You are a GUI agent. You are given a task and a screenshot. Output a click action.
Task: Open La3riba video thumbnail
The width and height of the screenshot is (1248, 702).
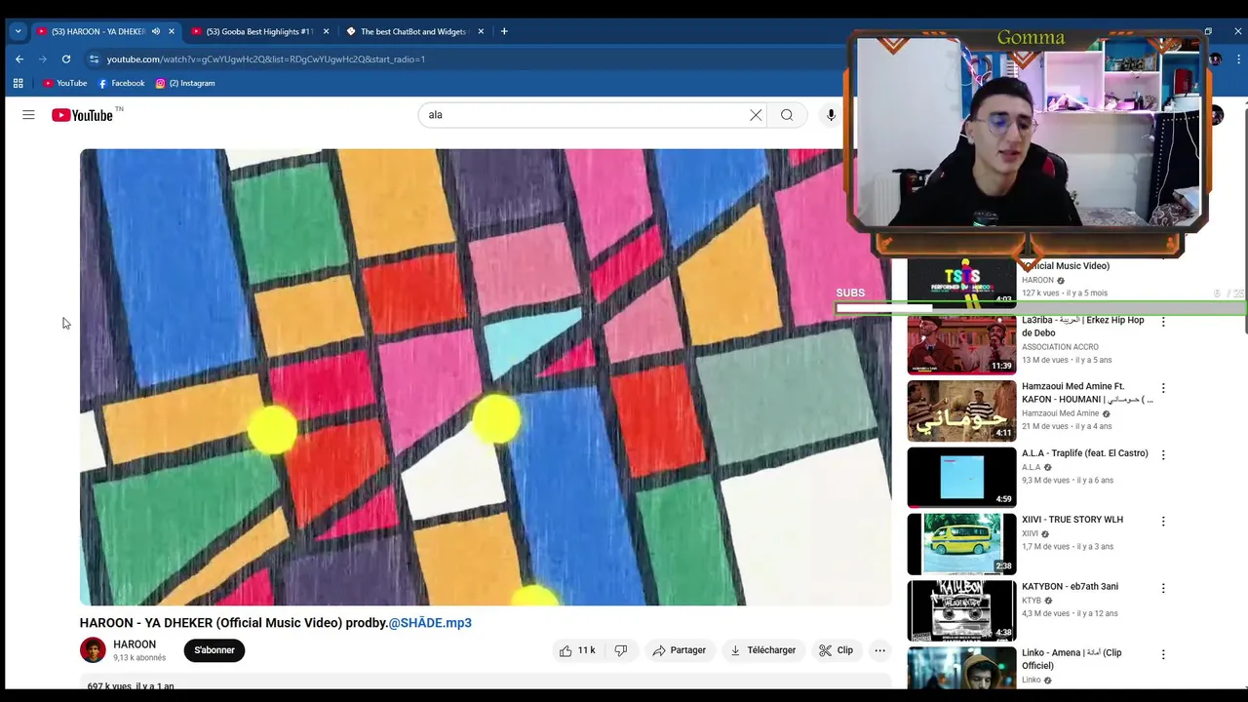click(x=961, y=344)
